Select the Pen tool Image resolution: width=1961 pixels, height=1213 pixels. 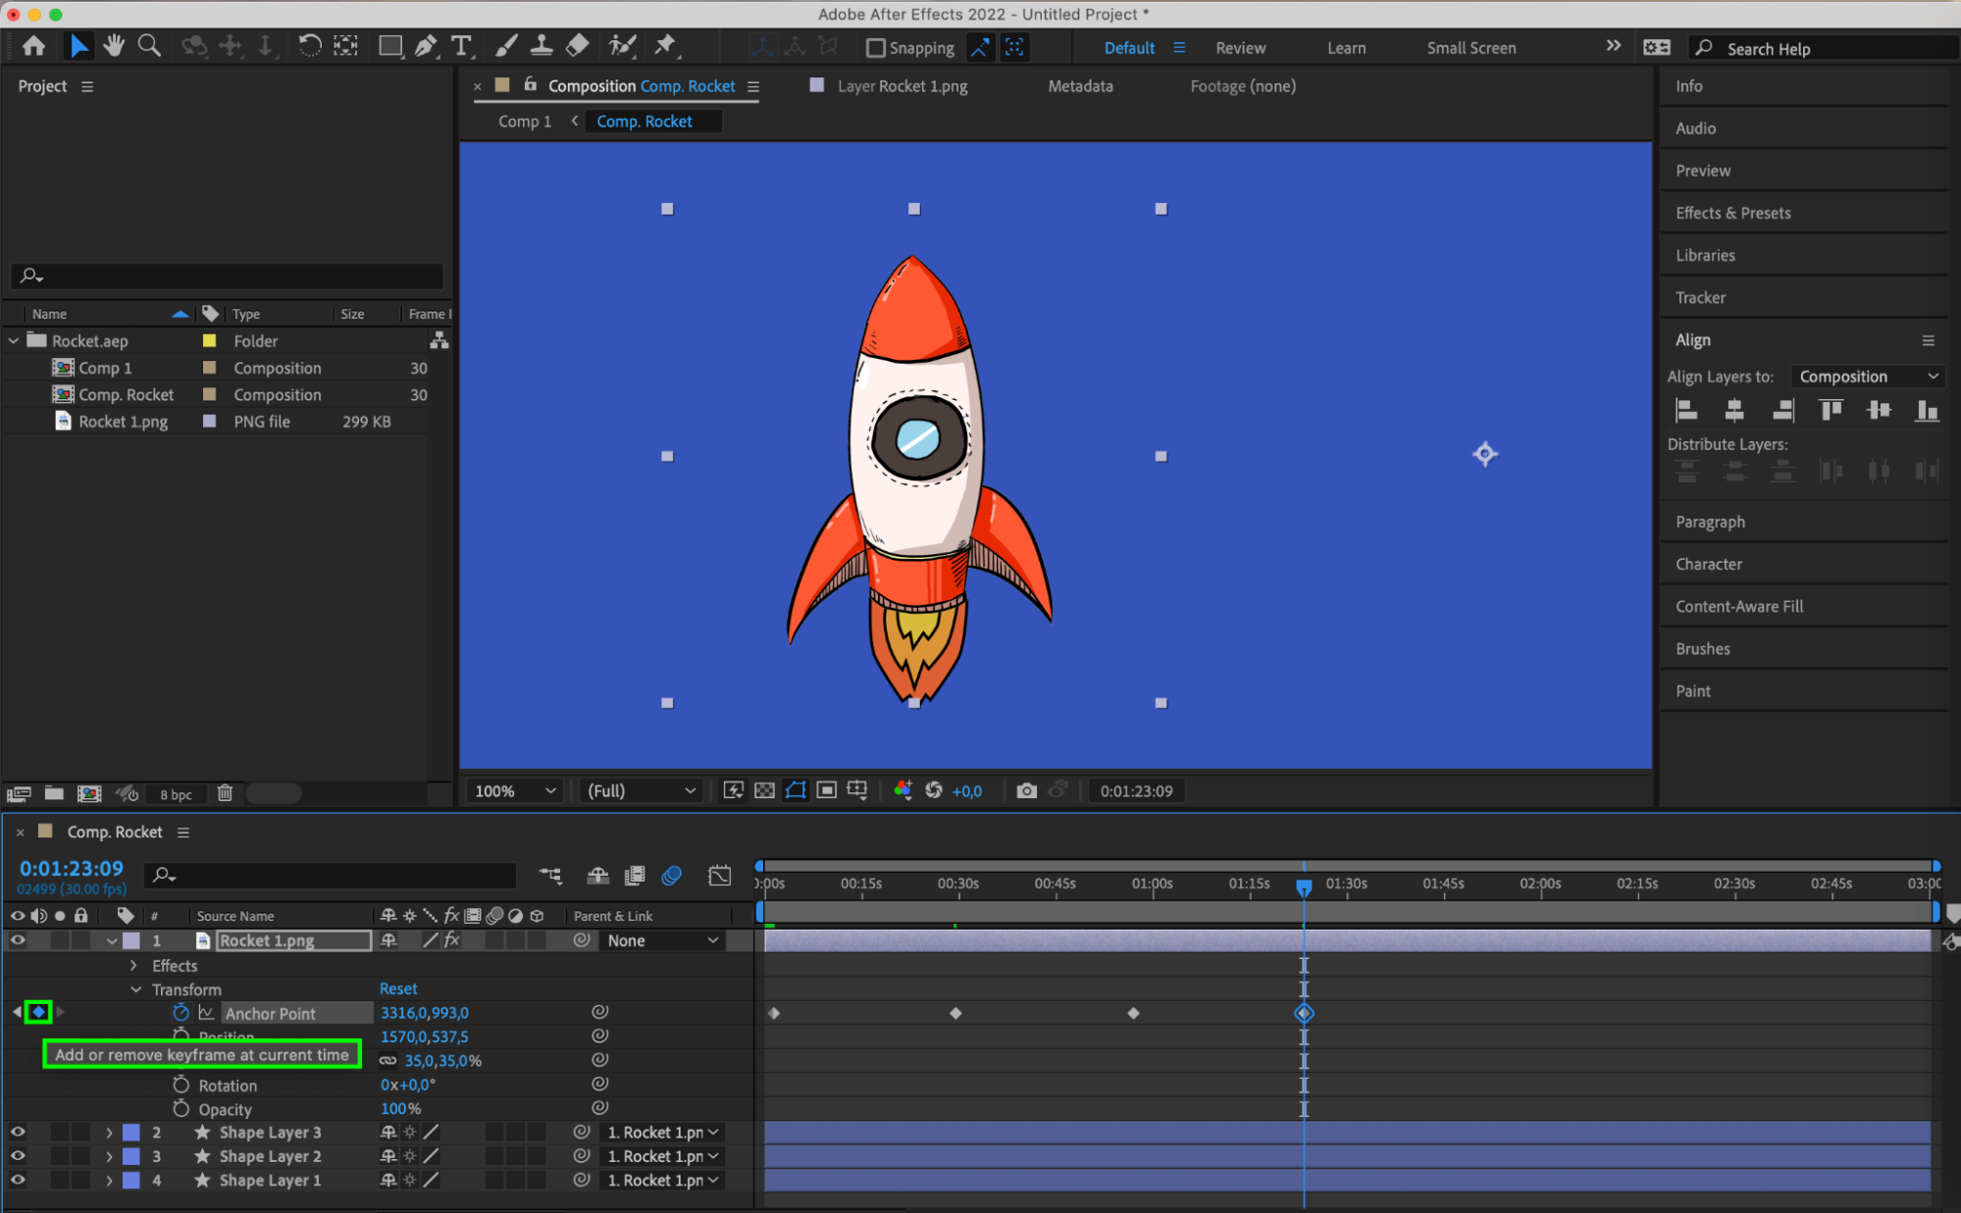(x=426, y=46)
